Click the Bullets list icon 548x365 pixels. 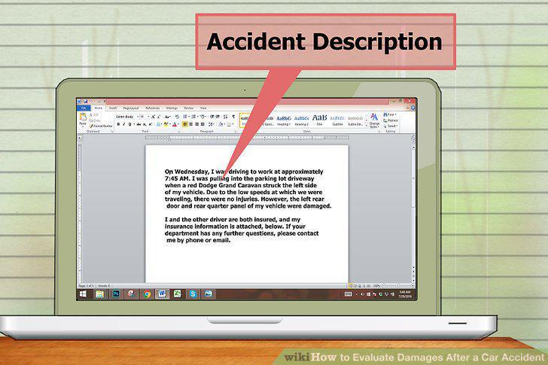click(x=186, y=117)
